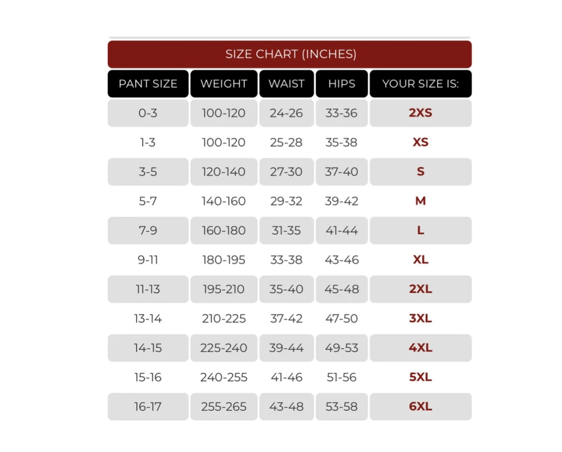Click the YOUR SIZE IS: header
Viewport: 562px width, 452px height.
tap(420, 83)
